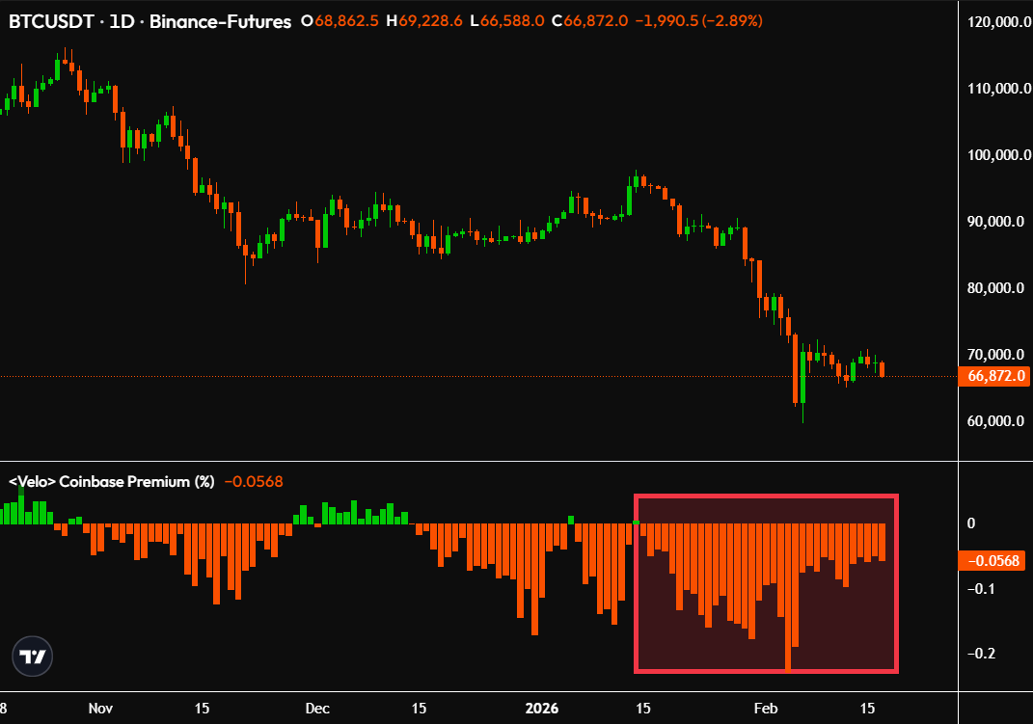Click the Feb label on time axis

tap(766, 709)
